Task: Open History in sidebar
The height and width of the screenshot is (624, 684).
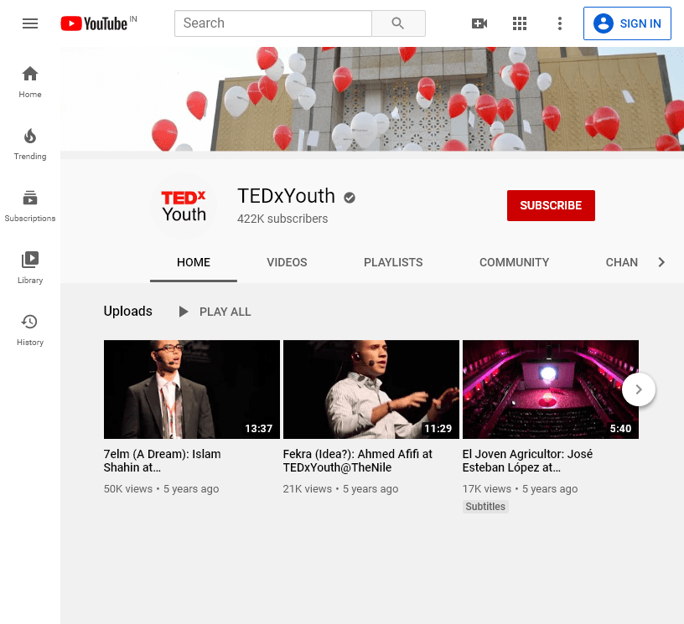Action: pos(30,330)
